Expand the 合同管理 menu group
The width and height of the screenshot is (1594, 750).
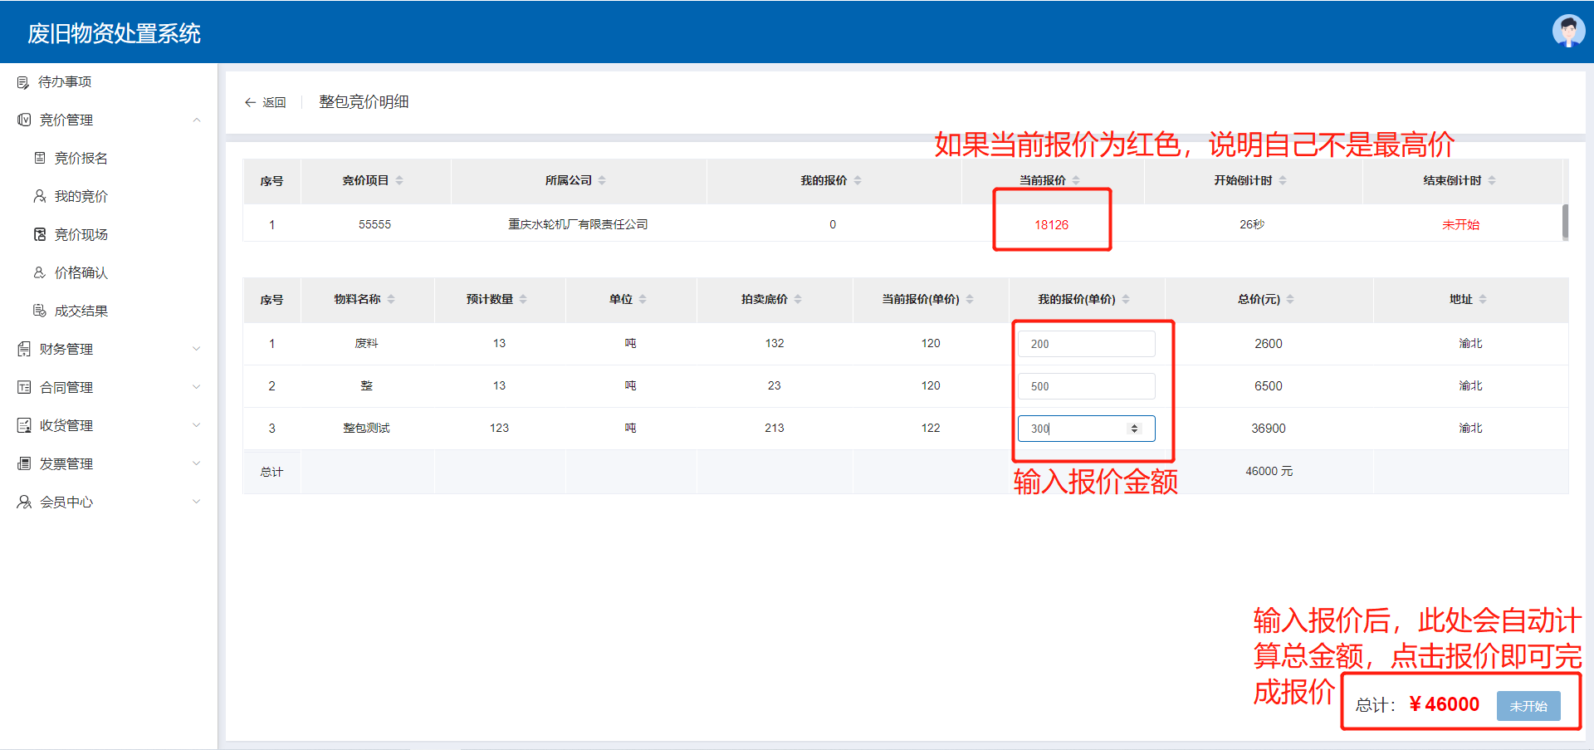[197, 387]
